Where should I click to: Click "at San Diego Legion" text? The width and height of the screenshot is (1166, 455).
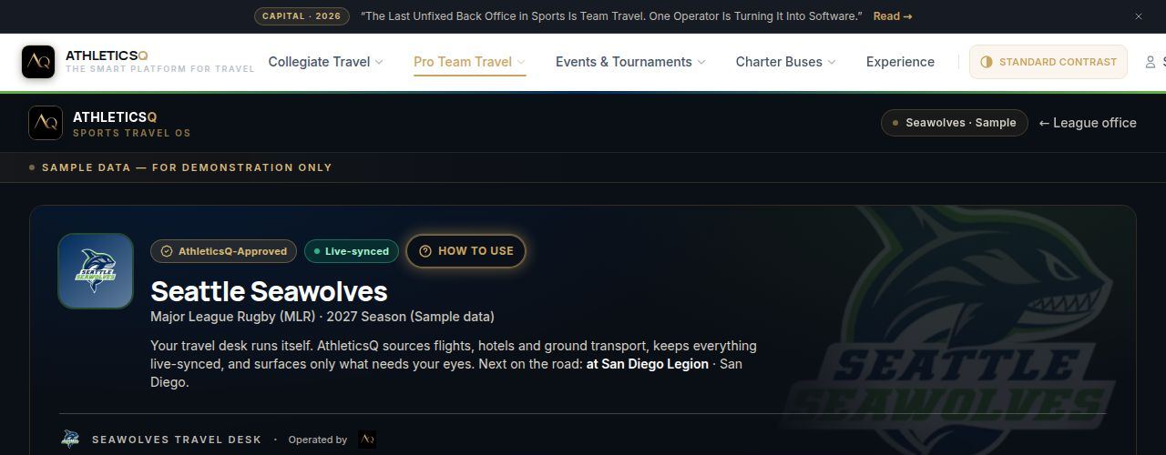(x=647, y=364)
